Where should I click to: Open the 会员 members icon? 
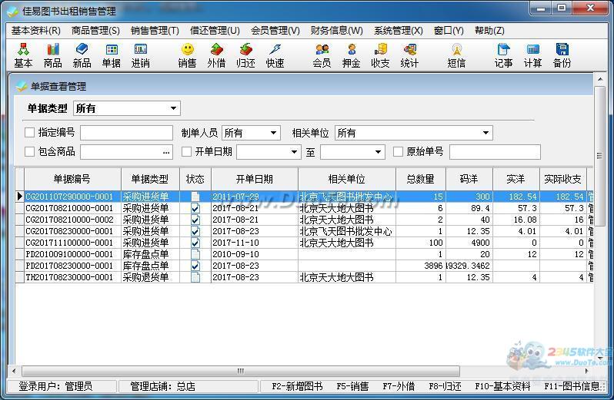click(322, 55)
